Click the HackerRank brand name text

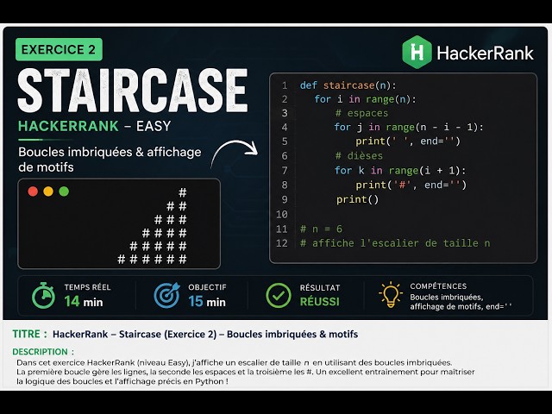click(485, 53)
